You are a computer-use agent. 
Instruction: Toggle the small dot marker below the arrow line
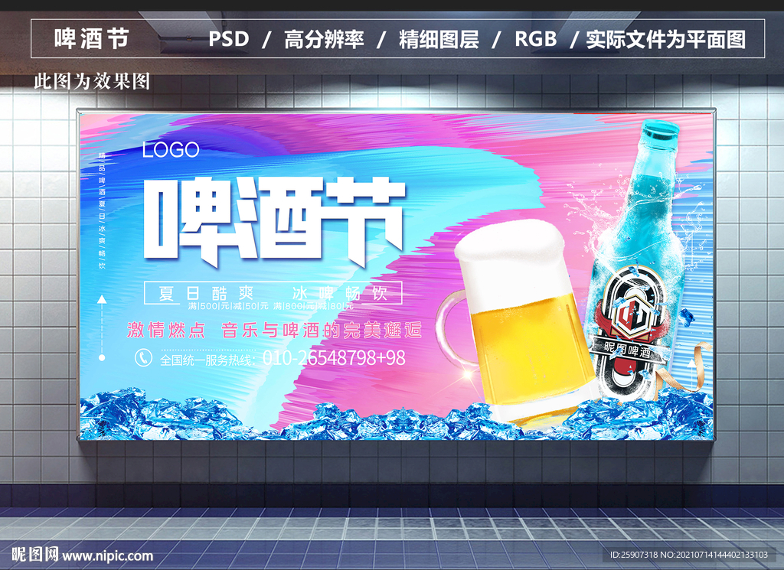[103, 356]
